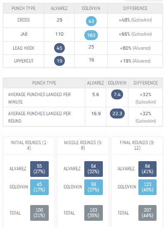Click the +80% (Alvarez) lead hook difference

click(x=135, y=48)
